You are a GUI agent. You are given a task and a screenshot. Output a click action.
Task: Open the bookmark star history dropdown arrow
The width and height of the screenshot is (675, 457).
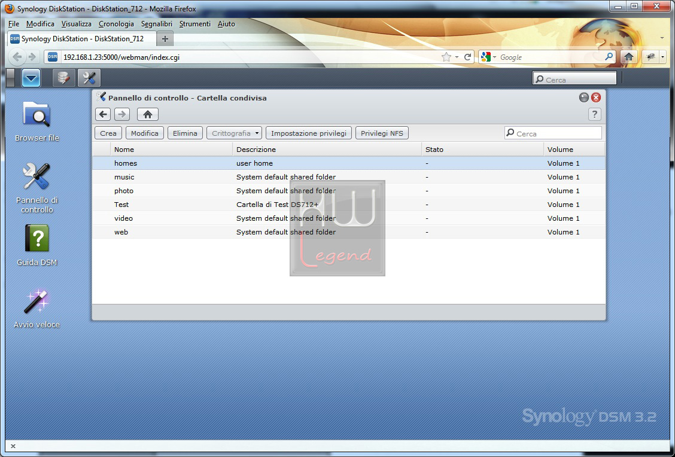pos(457,57)
